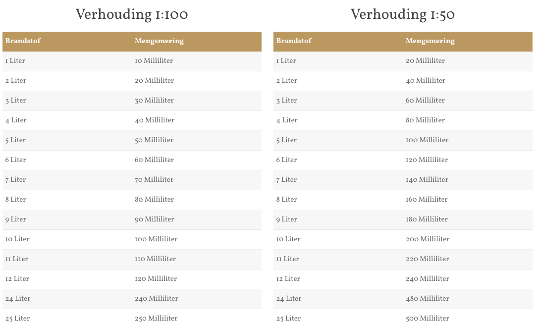
Task: Click the "160 Milliliter" cell
Action: (427, 200)
